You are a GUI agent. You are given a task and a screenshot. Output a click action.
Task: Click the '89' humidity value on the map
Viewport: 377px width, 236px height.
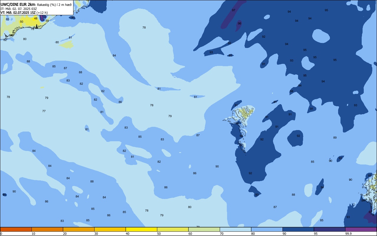pyautogui.click(x=335, y=138)
